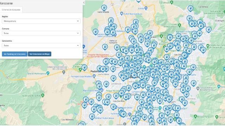Image resolution: width=225 pixels, height=126 pixels.
Task: Click the Jumbo store pin
Action: (146, 8)
